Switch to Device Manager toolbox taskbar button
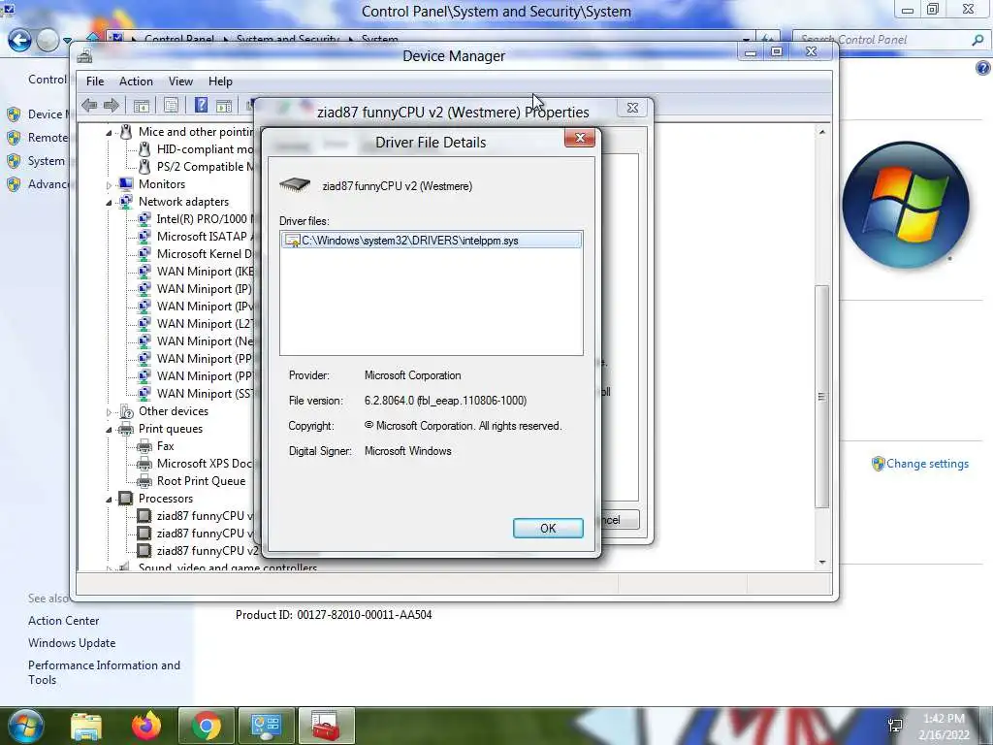Screen dimensions: 993x745 pos(326,727)
